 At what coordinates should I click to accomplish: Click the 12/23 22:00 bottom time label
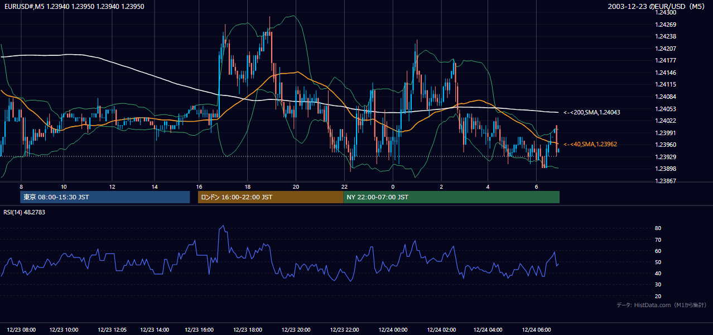[x=344, y=330]
